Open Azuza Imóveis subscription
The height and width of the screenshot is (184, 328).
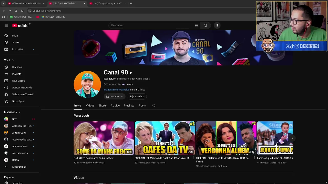(x=19, y=153)
